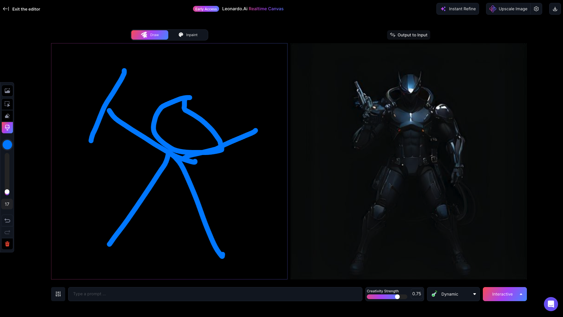Viewport: 563px width, 317px height.
Task: Adjust the Creativity Strength slider
Action: tap(397, 297)
